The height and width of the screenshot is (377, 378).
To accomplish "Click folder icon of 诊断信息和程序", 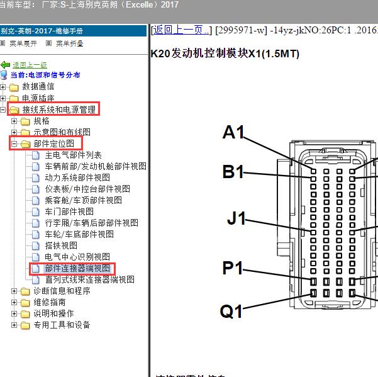I will (25, 291).
